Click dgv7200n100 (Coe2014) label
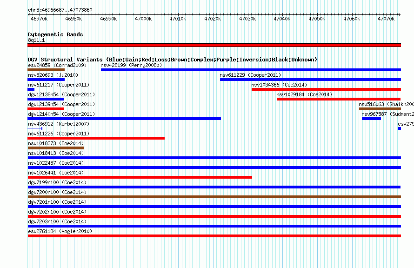 click(x=57, y=192)
